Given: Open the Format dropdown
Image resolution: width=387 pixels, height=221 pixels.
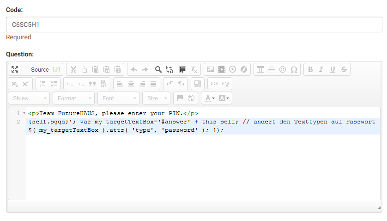Looking at the screenshot, I should click(73, 98).
